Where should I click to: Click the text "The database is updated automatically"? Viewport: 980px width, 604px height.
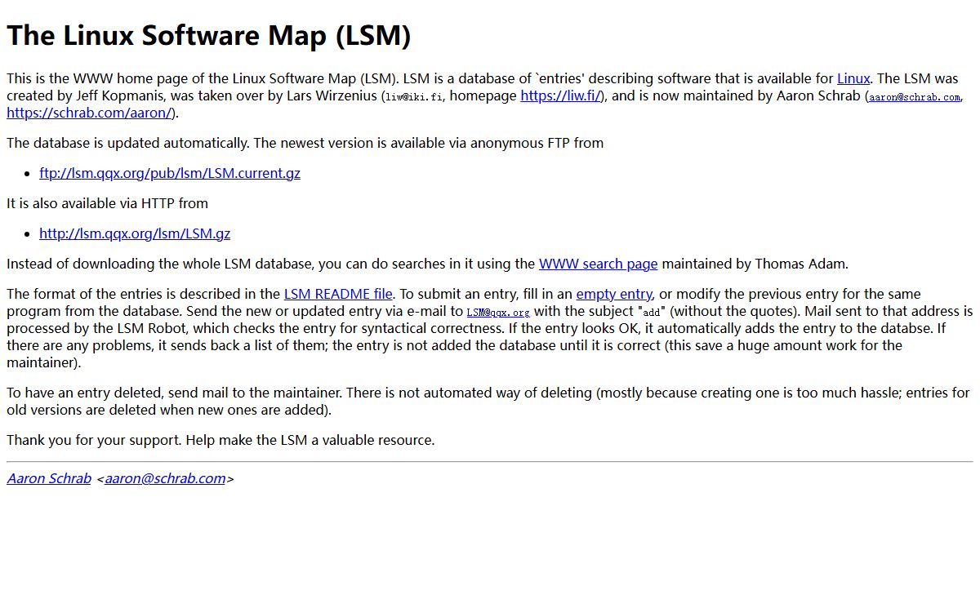point(127,143)
